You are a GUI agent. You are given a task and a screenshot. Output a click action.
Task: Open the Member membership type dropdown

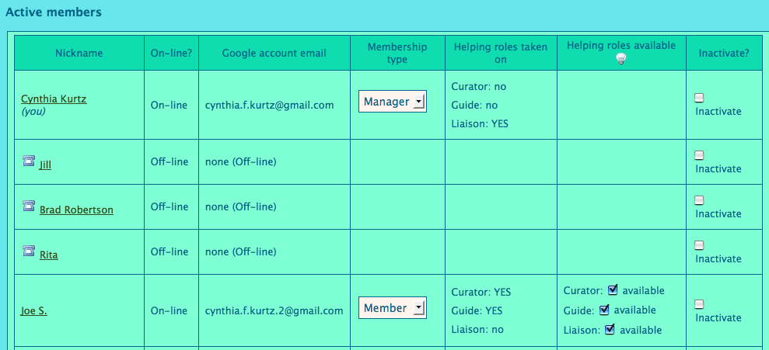click(393, 308)
